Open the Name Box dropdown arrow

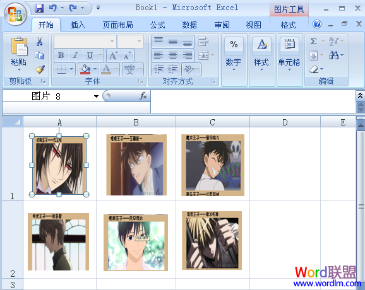96,96
